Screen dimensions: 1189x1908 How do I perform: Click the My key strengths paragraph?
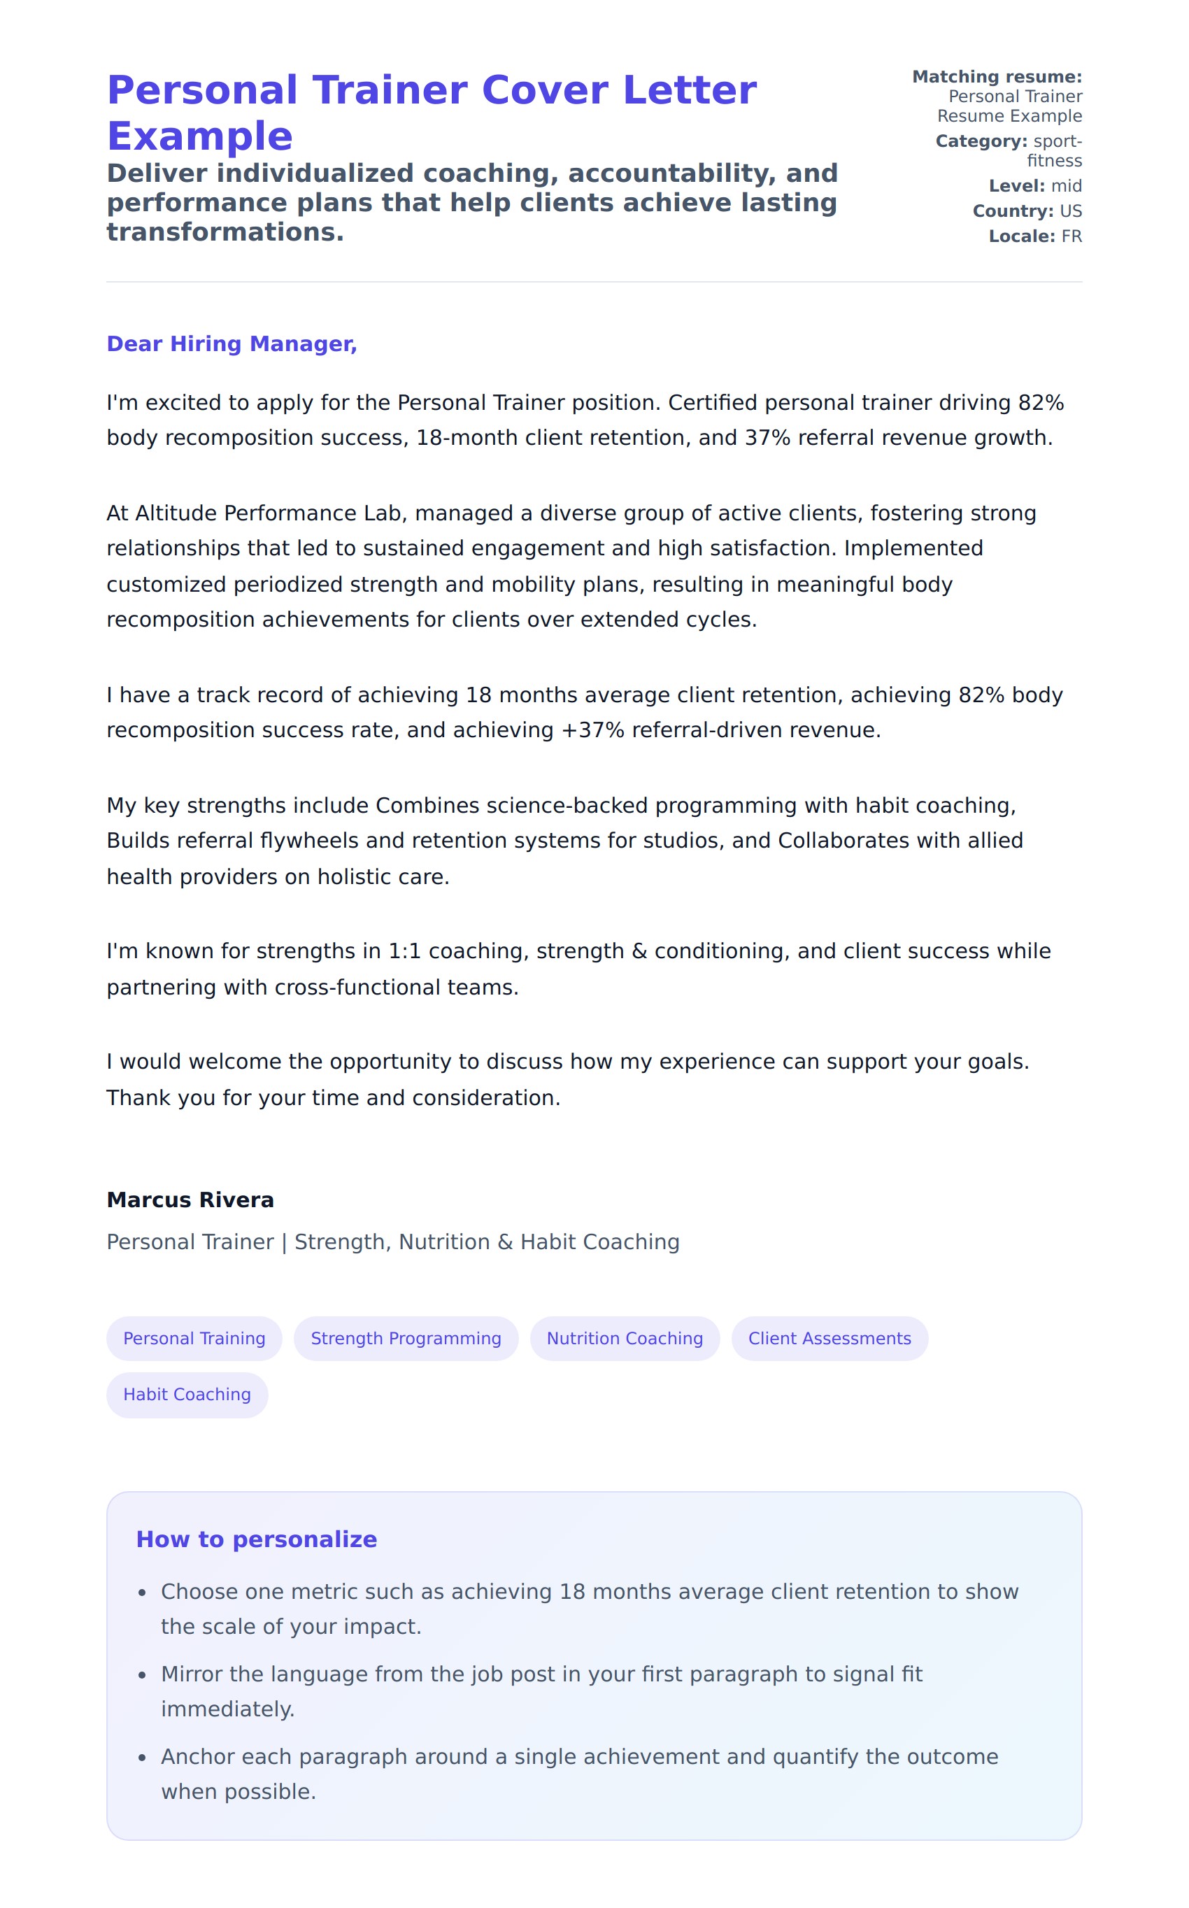pyautogui.click(x=564, y=841)
